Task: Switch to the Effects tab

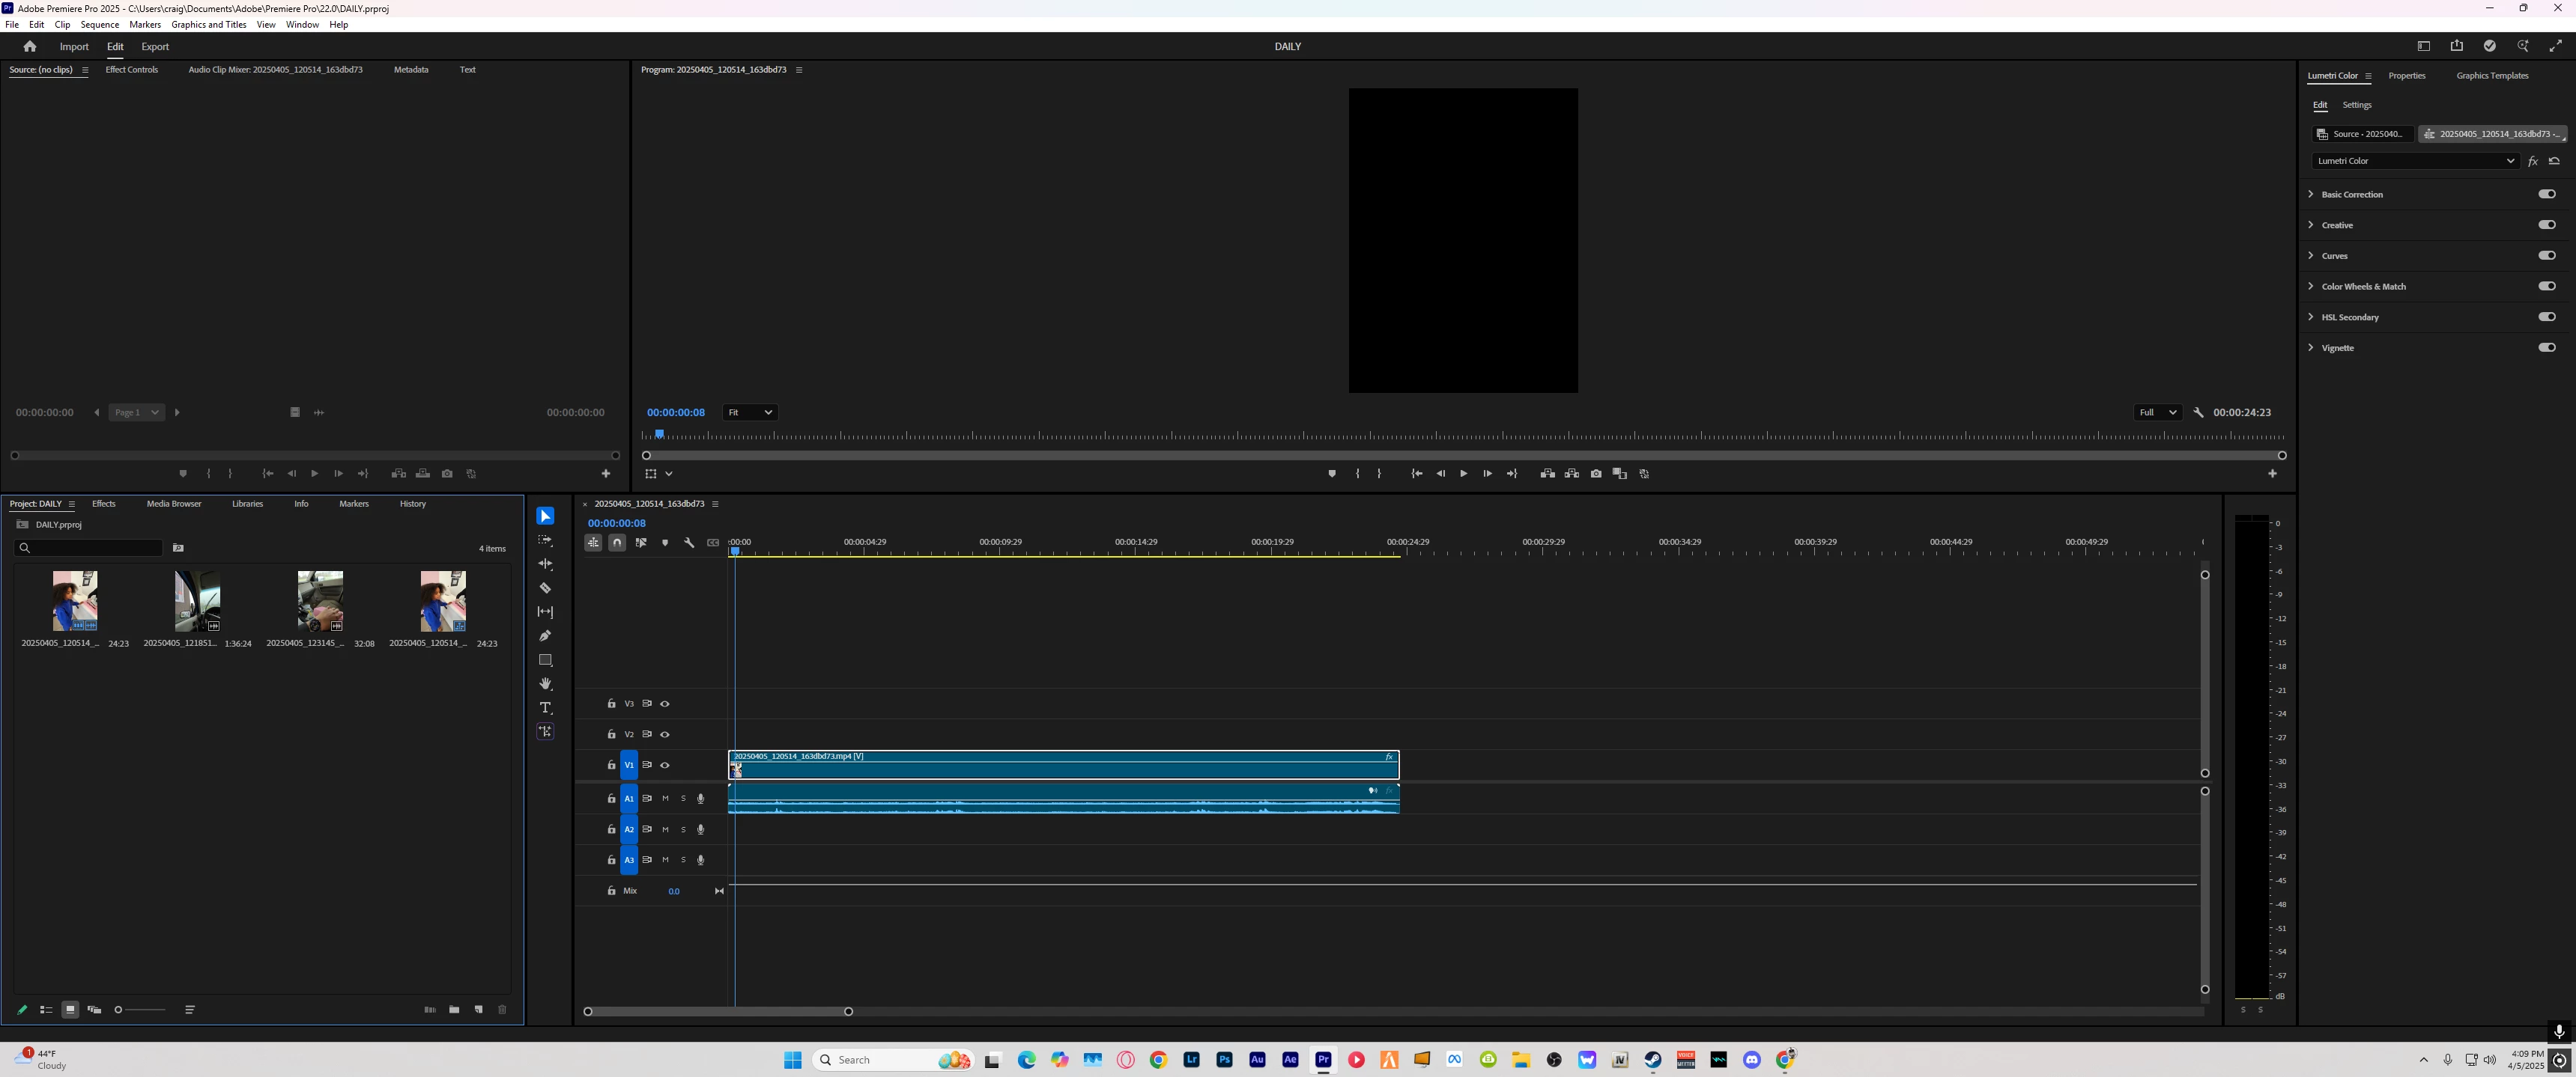Action: 104,504
